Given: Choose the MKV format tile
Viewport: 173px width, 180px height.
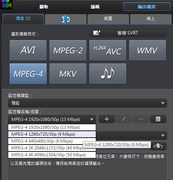Looking at the screenshot, I should click(x=68, y=74).
